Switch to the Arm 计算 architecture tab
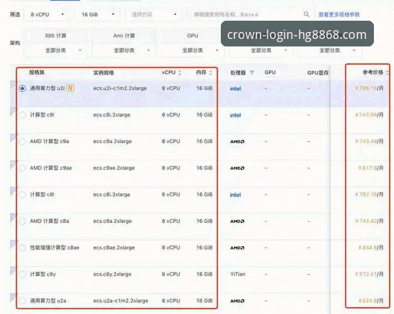This screenshot has height=314, width=394. coord(124,36)
